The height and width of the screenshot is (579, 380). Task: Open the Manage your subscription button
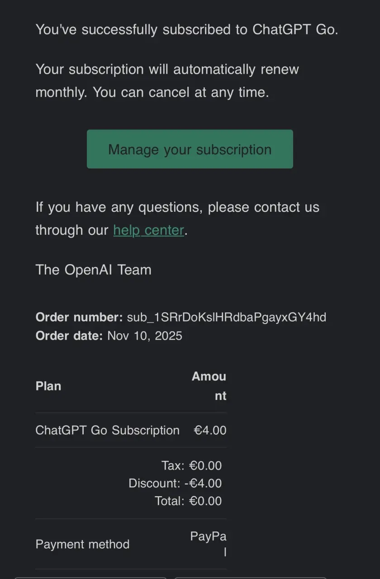point(190,149)
